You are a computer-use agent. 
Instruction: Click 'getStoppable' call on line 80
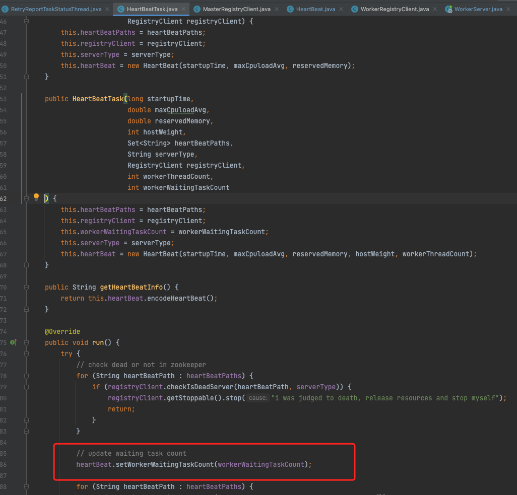(x=190, y=398)
